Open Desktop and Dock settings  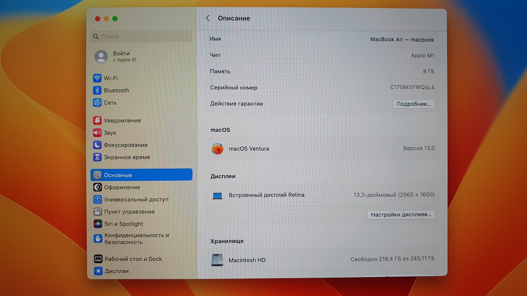click(133, 259)
